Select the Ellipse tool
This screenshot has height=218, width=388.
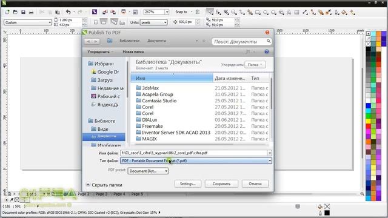click(266, 12)
